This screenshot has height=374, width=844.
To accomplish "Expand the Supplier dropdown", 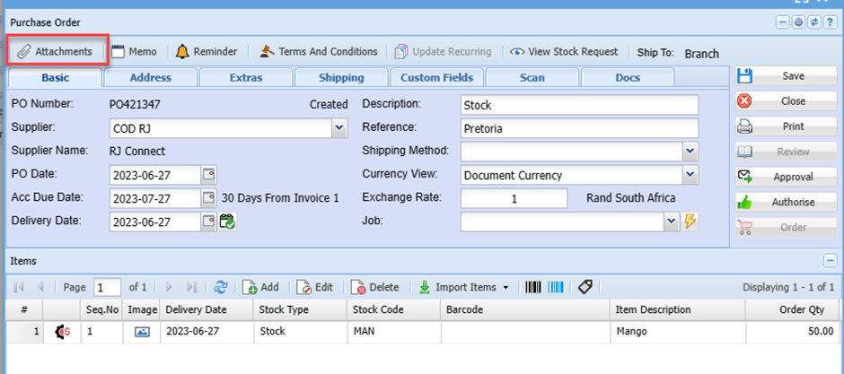I will 339,128.
